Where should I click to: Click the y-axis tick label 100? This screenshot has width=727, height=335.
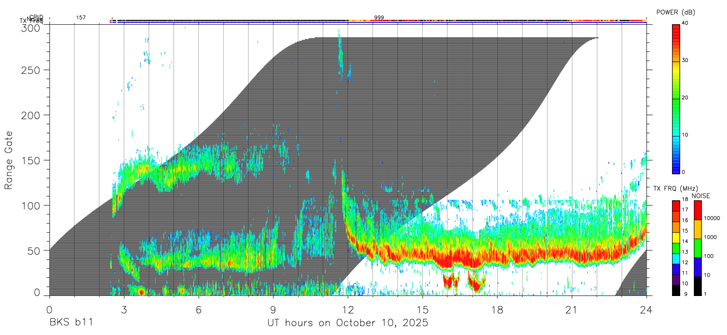tap(31, 205)
